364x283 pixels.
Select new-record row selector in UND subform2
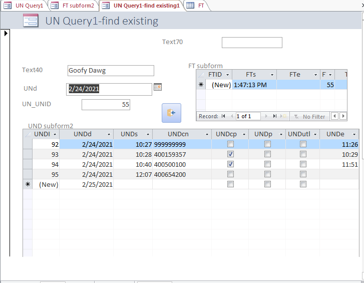click(28, 184)
